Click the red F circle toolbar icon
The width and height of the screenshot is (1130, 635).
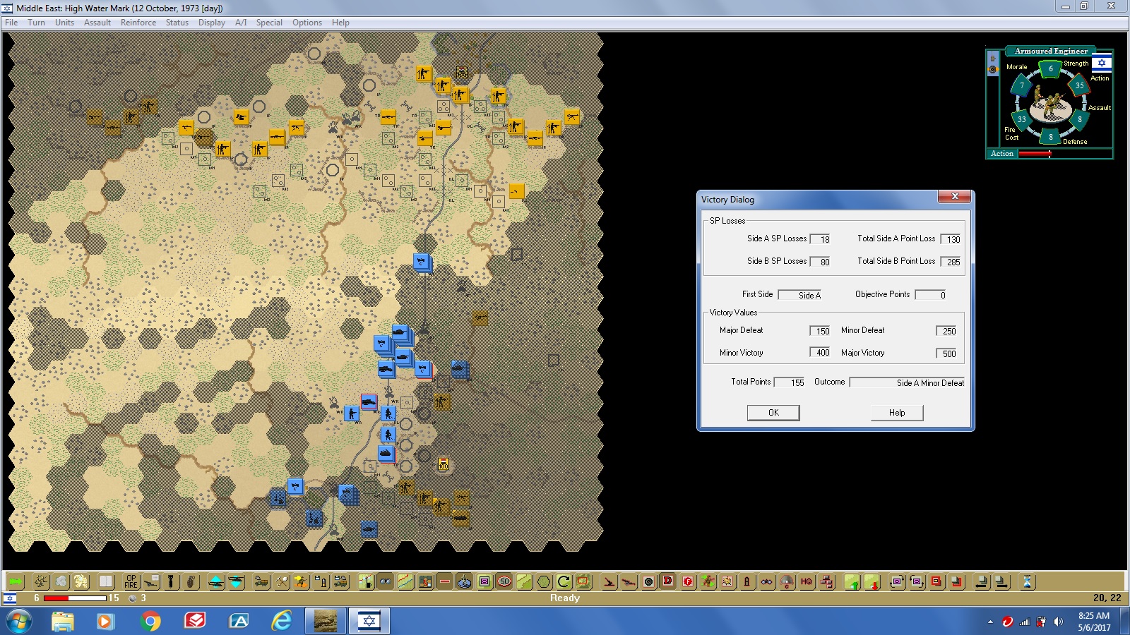(x=688, y=581)
